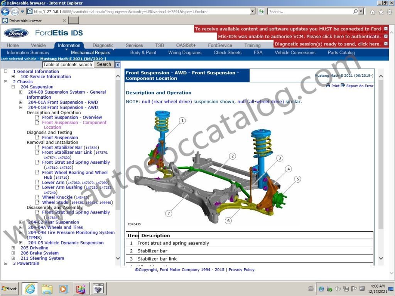Collapse the 2 Chassis tree branch

coord(5,82)
